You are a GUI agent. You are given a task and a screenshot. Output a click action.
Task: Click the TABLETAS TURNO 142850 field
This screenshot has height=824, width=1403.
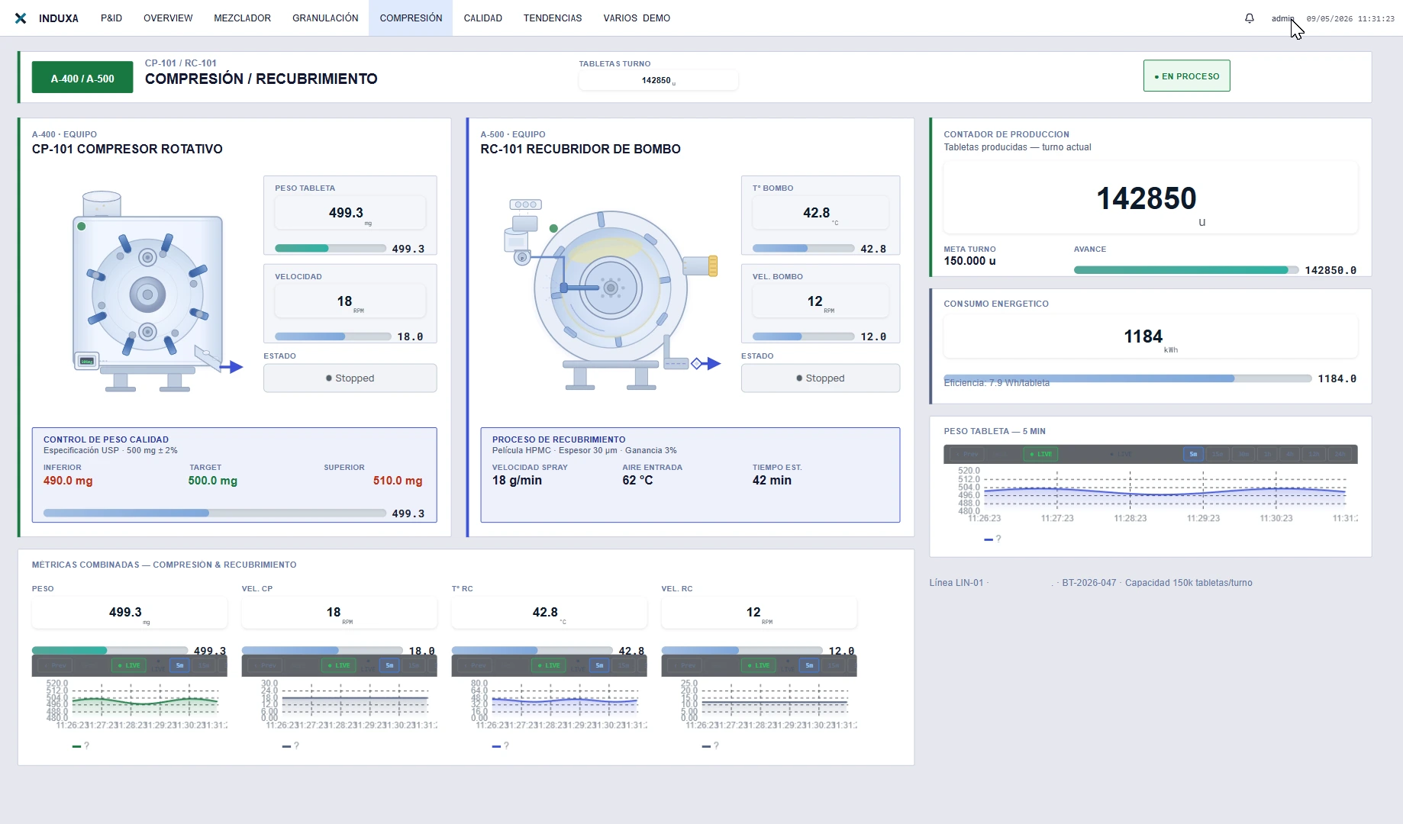coord(658,80)
